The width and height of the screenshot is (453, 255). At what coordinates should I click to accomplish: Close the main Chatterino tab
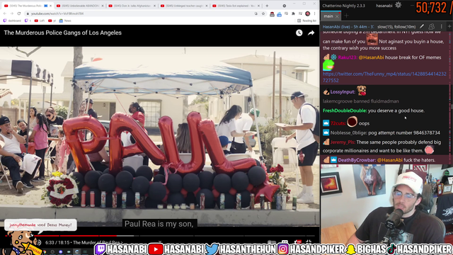pos(337,16)
